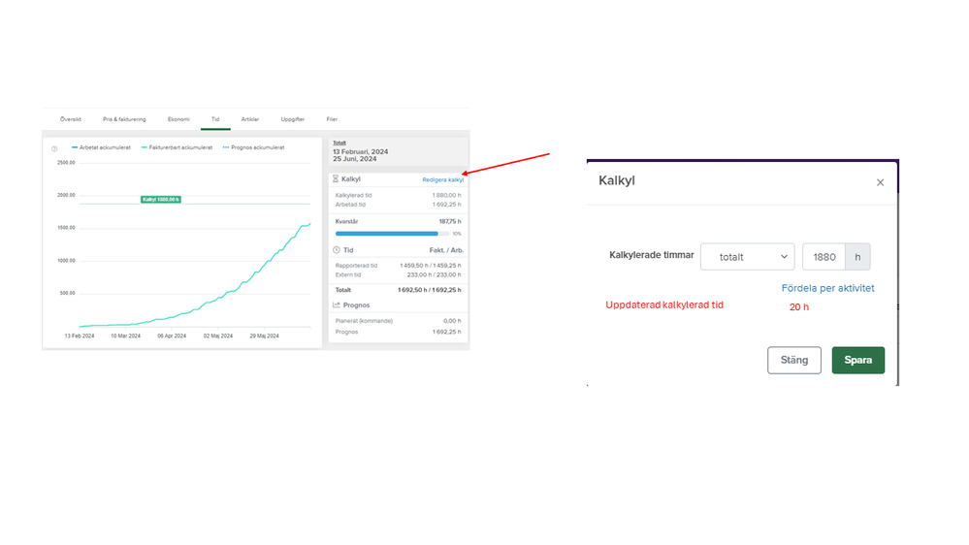Open the totalt dropdown in Kalkyl dialog

[747, 257]
